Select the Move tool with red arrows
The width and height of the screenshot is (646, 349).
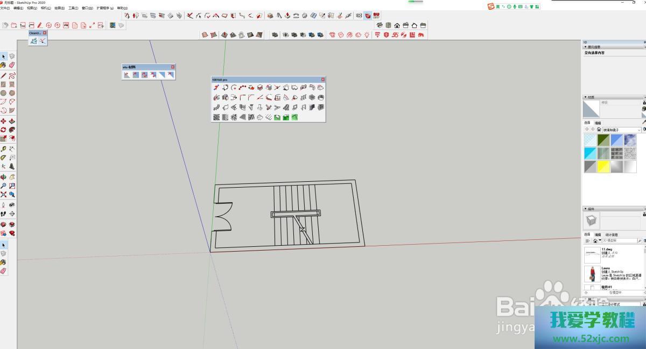click(4, 121)
